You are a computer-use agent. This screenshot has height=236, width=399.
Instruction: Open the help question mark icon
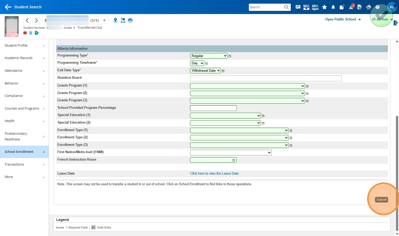378,7
